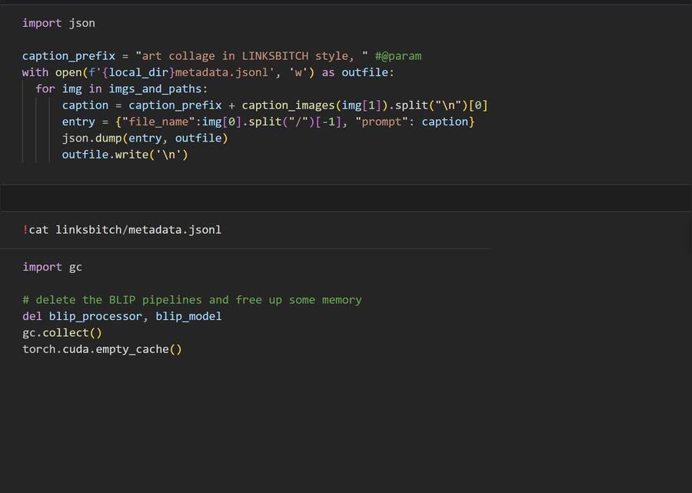This screenshot has width=692, height=493.
Task: Click the #@param comment
Action: (398, 56)
